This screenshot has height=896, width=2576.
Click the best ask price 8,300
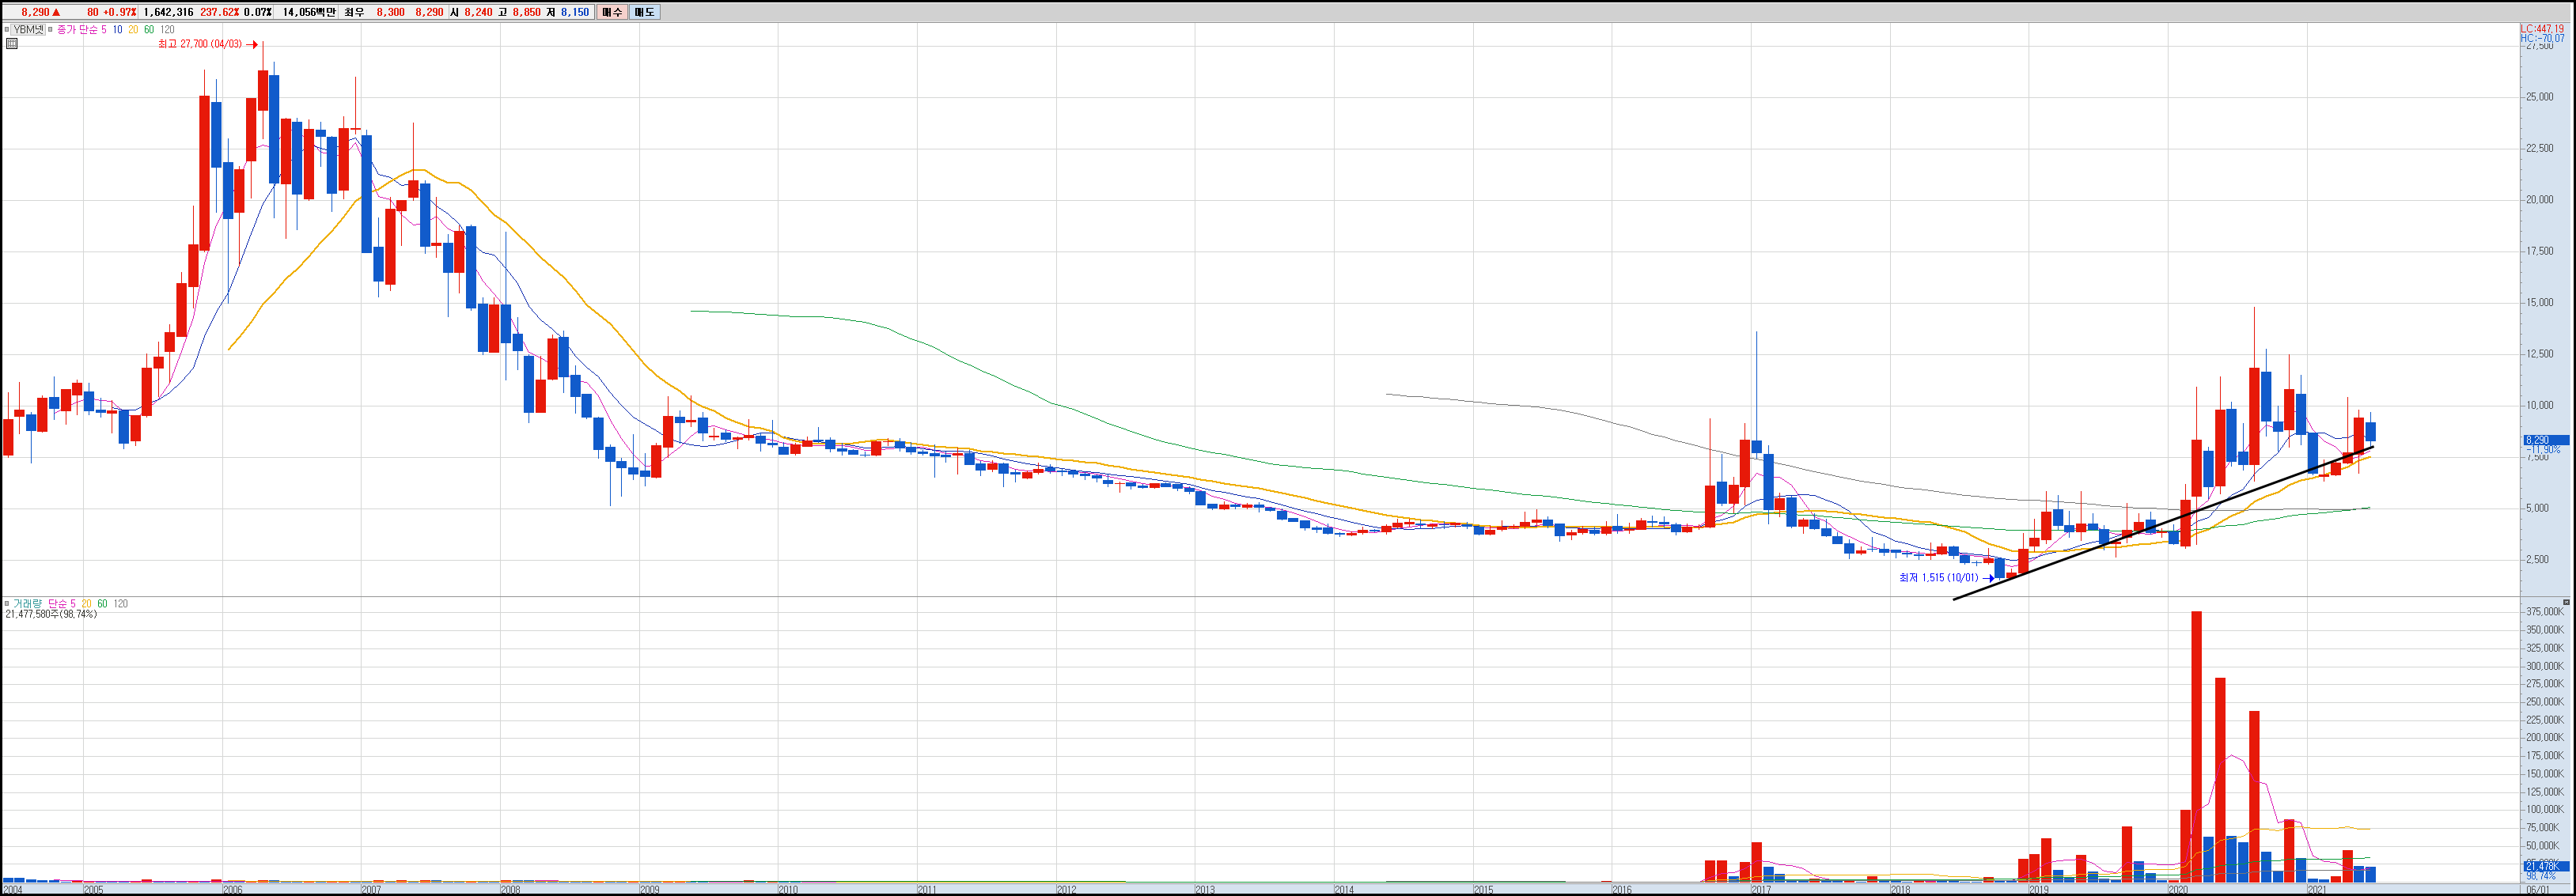pyautogui.click(x=390, y=12)
